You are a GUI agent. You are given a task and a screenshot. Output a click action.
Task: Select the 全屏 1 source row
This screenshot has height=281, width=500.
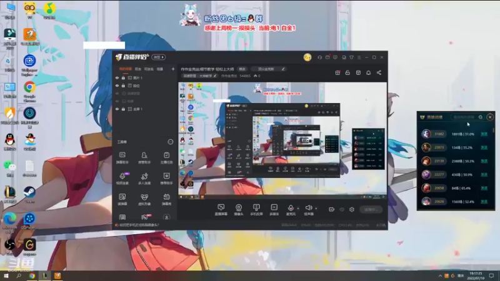coord(144,109)
